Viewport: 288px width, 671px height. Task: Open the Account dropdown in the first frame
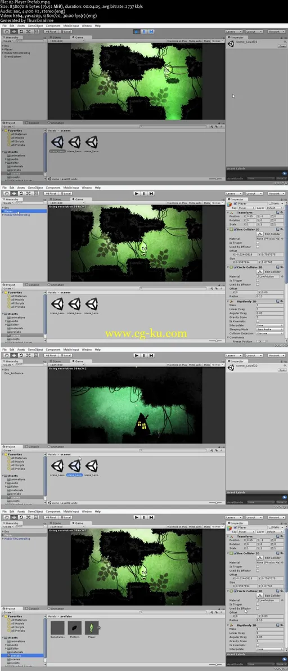tap(276, 32)
